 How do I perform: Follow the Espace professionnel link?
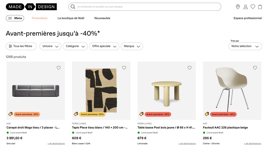click(x=248, y=18)
